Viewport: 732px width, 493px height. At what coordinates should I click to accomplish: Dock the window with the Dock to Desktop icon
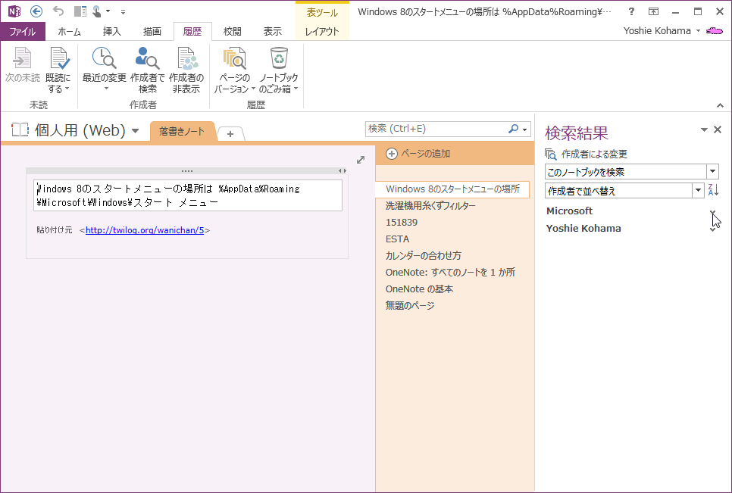tap(80, 11)
